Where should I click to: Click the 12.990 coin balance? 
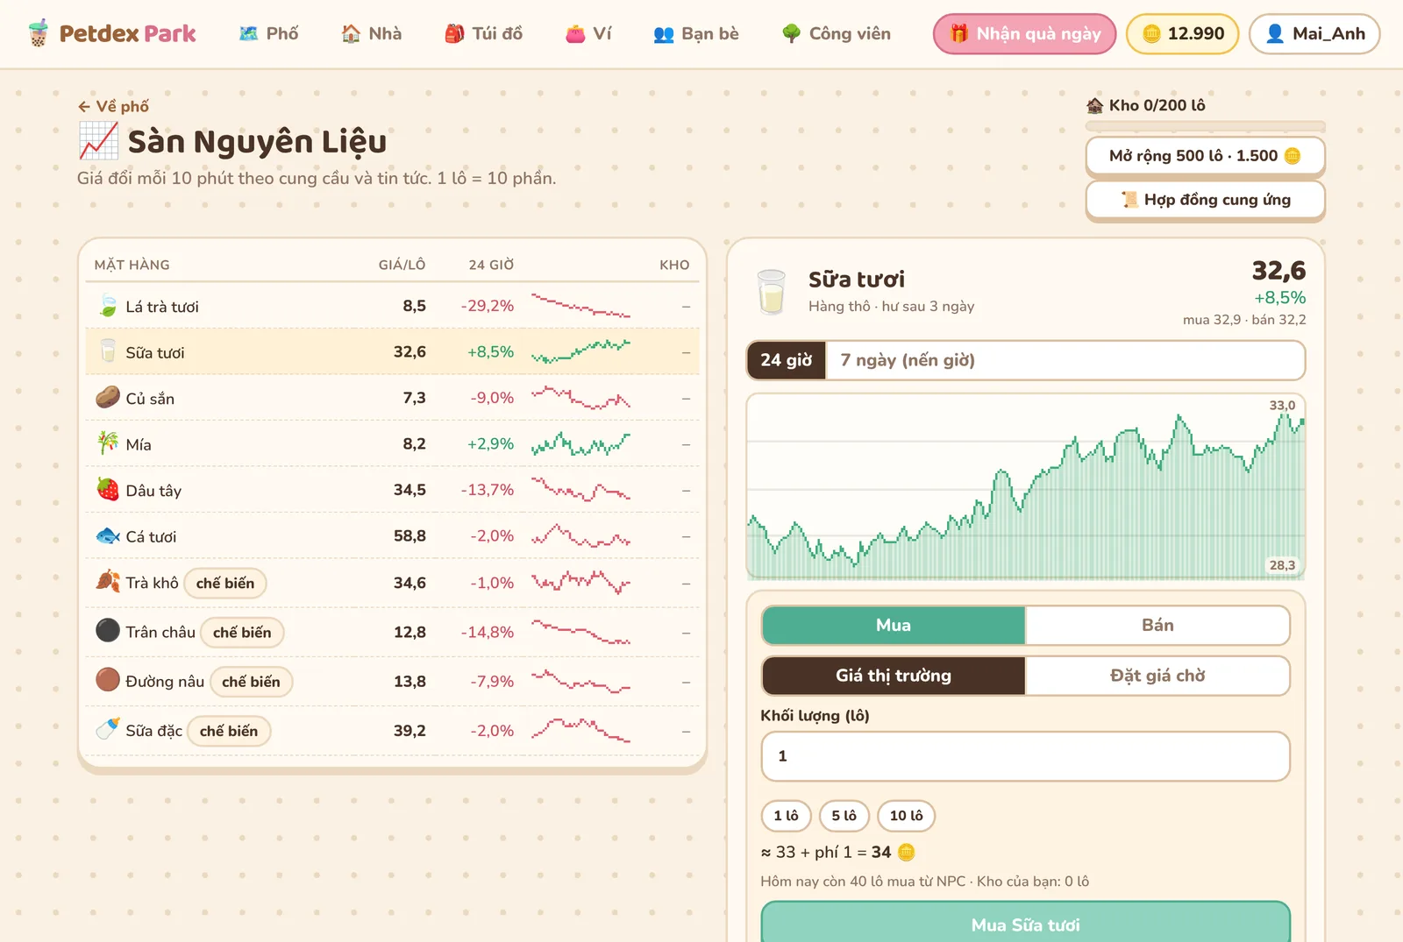tap(1183, 33)
